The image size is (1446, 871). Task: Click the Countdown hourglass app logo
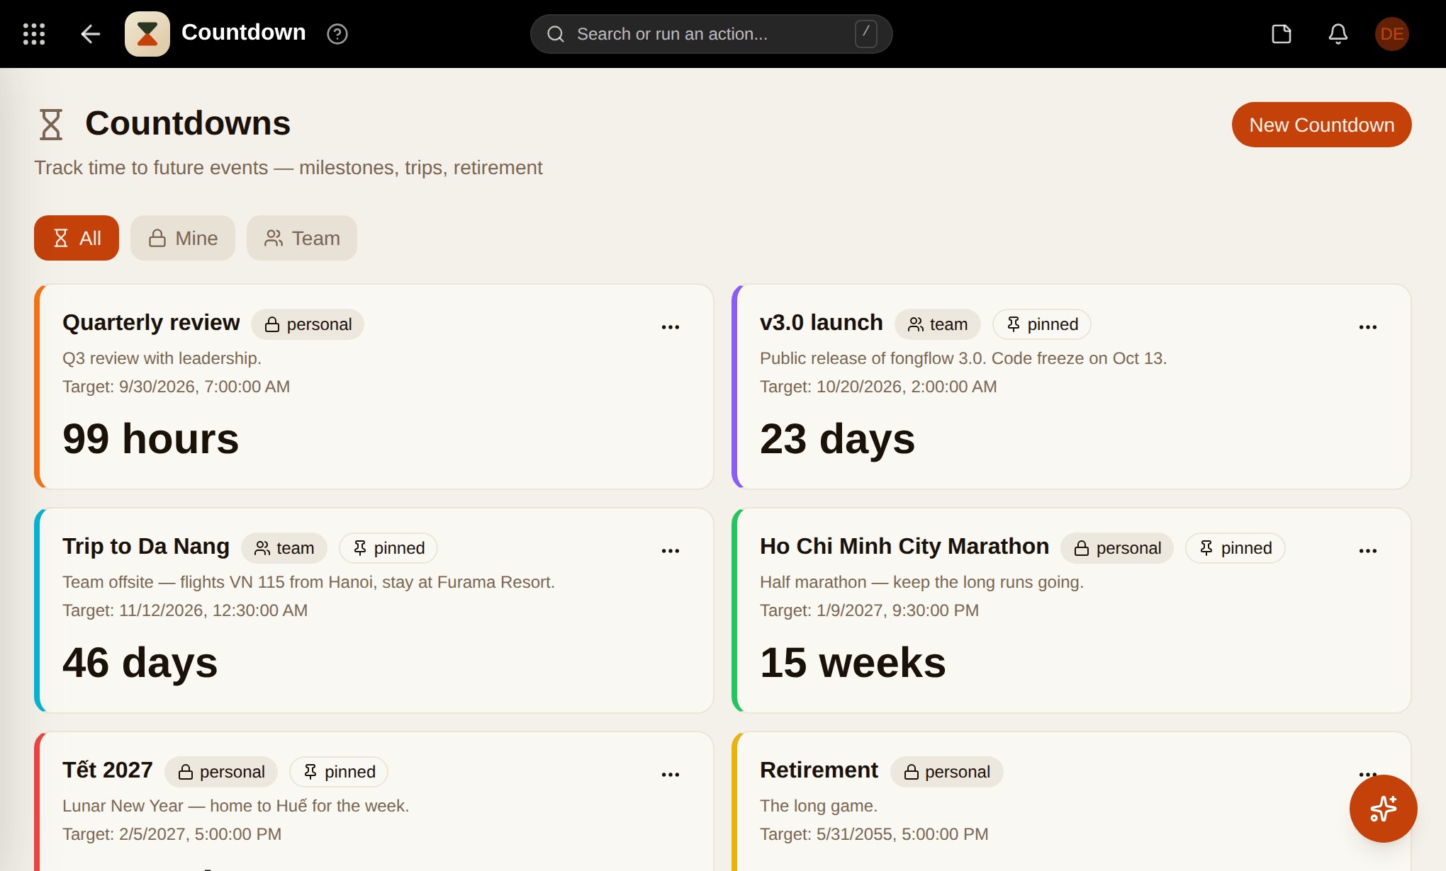click(x=147, y=34)
